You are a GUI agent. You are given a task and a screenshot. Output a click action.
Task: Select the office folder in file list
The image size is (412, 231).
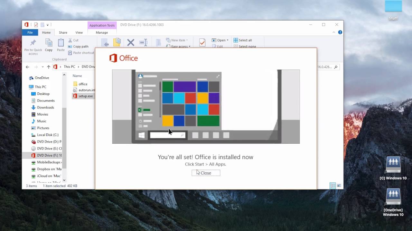pos(80,84)
